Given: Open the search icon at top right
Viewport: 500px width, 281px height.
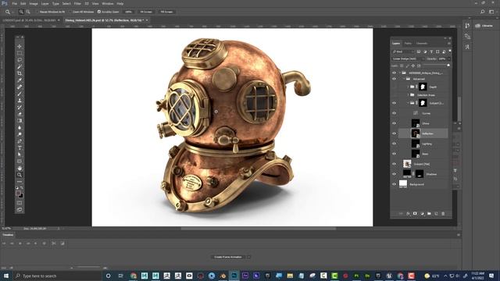Looking at the screenshot, I should tap(483, 12).
